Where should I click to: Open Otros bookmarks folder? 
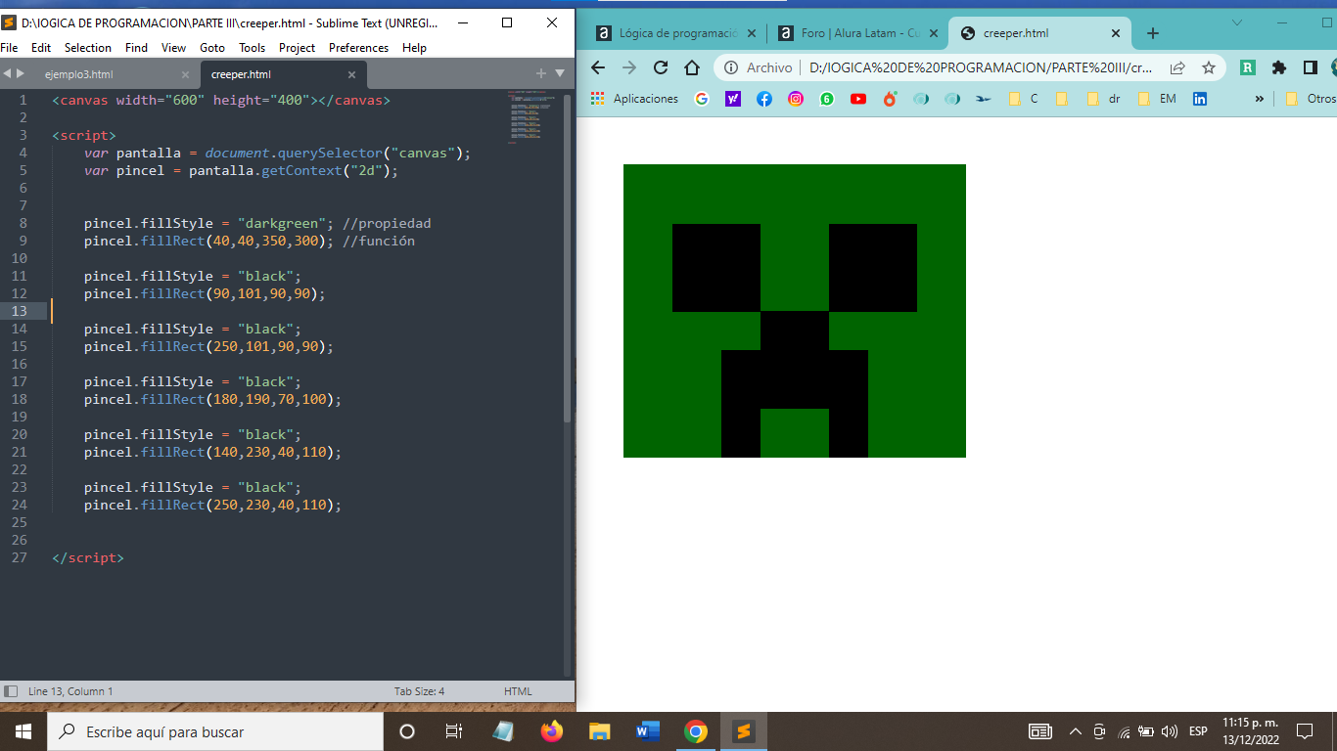click(1310, 99)
